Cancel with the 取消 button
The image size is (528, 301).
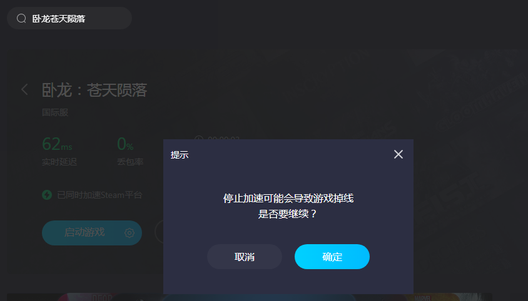[245, 257]
